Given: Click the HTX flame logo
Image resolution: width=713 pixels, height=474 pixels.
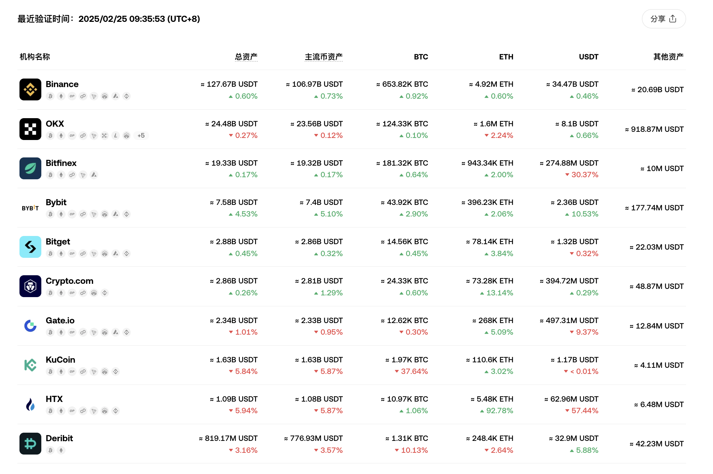Looking at the screenshot, I should tap(30, 404).
